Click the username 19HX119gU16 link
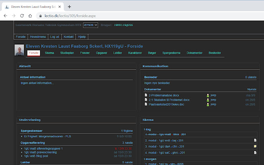 (123, 25)
